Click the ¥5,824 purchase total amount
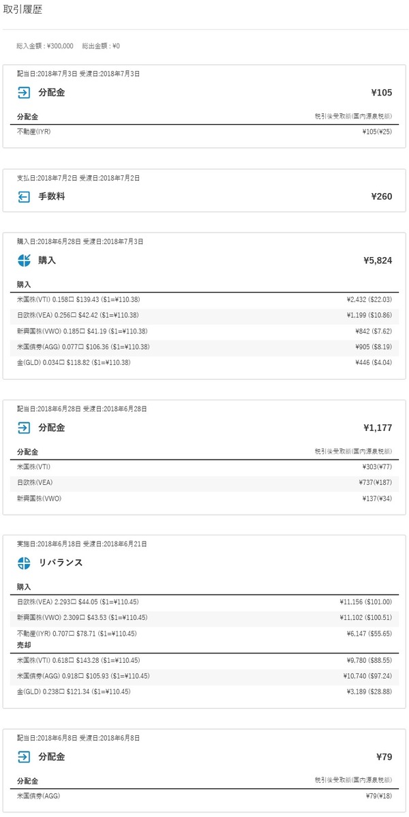Screen dimensions: 409x817 pos(378,260)
